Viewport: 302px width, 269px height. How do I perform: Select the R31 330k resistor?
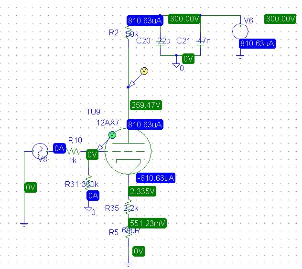point(88,184)
